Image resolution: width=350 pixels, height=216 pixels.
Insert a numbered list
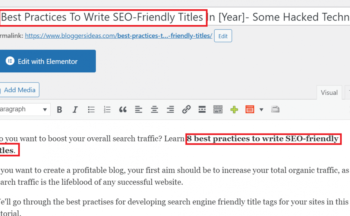click(107, 110)
